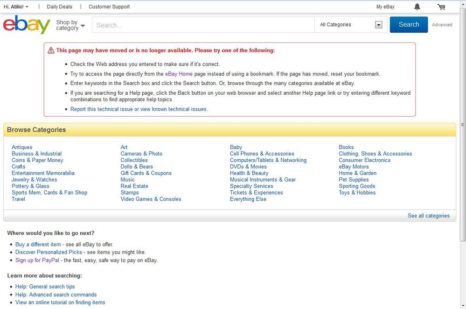Browse the Books category
The image size is (466, 309).
346,147
